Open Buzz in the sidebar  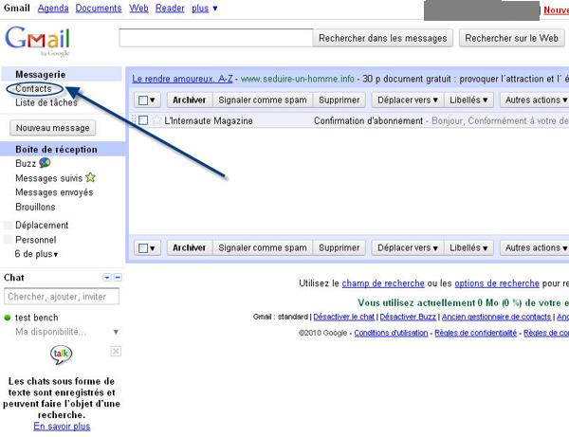tap(26, 163)
